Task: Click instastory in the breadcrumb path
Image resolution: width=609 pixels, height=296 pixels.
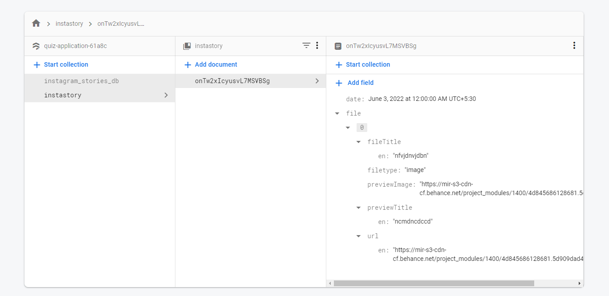Action: point(69,24)
